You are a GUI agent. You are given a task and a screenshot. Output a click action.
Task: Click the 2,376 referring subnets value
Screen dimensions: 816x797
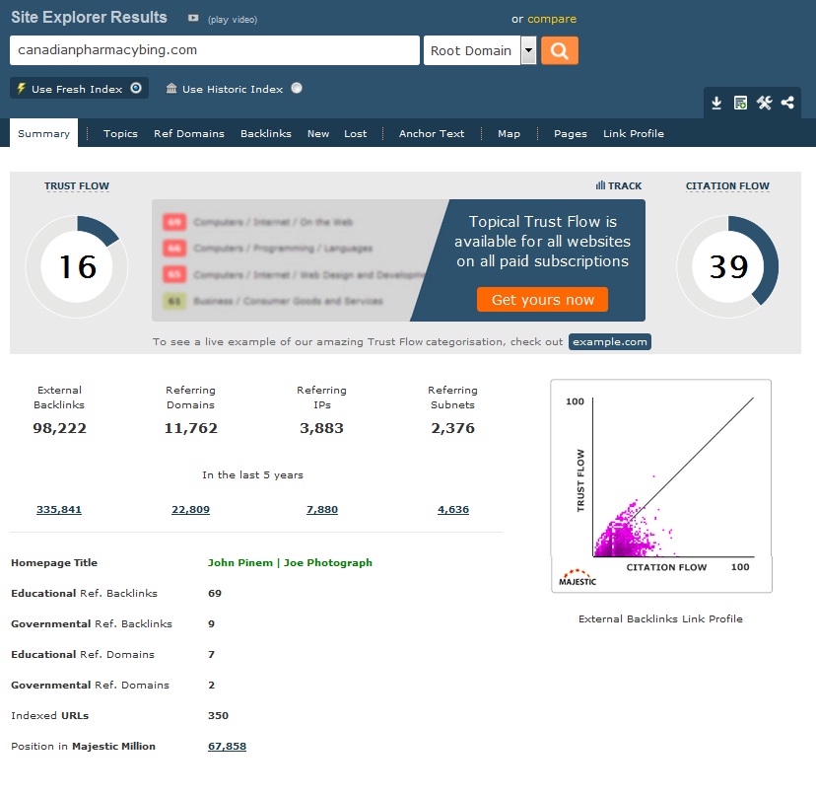point(452,428)
